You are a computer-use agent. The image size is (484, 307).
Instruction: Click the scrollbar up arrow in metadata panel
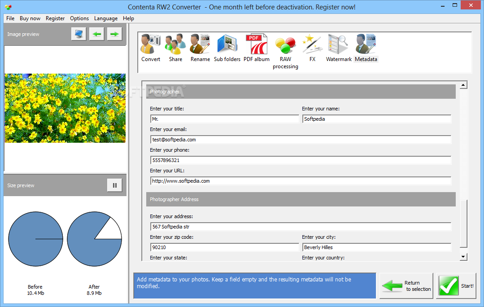coord(463,85)
